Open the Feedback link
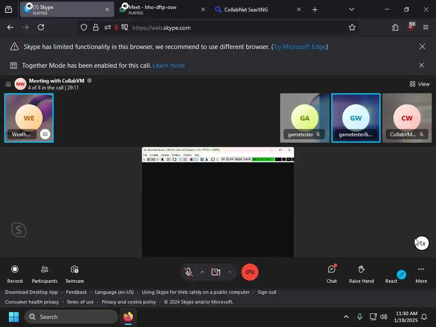 coord(77,292)
